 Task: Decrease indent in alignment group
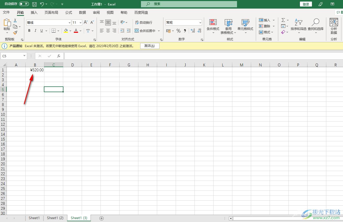[122, 31]
